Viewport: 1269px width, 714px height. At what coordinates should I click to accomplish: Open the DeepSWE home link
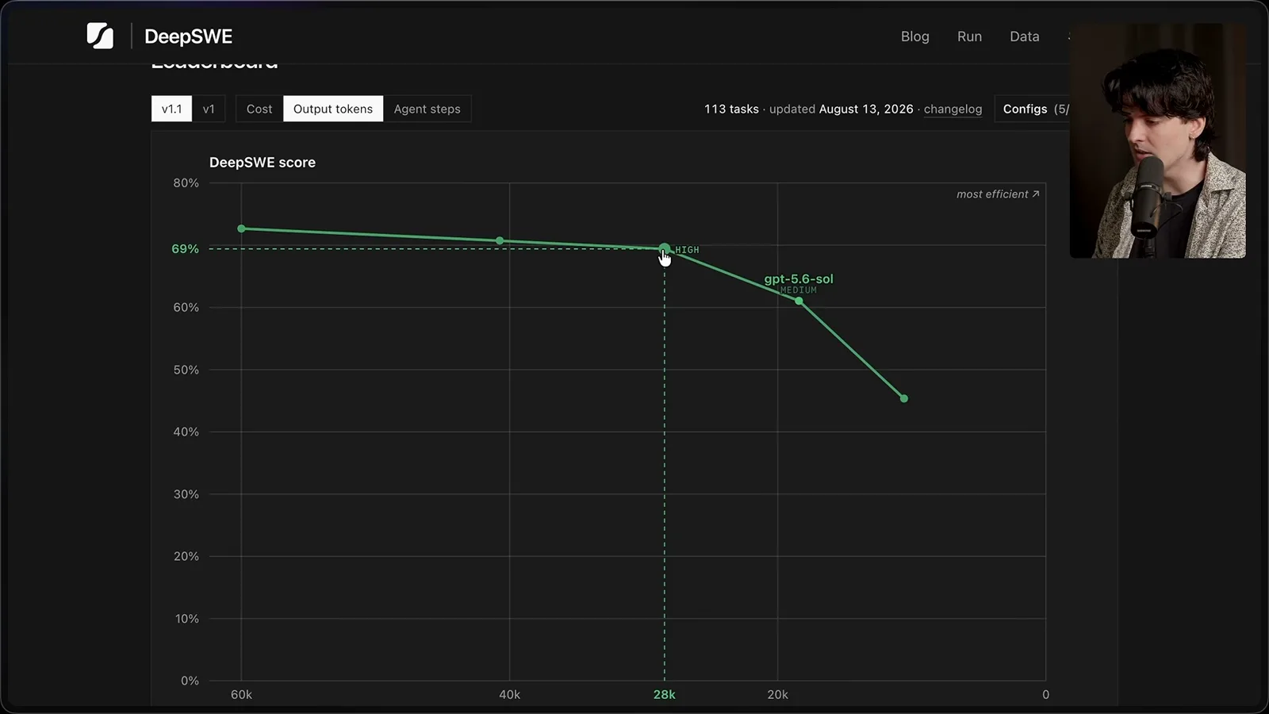pyautogui.click(x=189, y=36)
